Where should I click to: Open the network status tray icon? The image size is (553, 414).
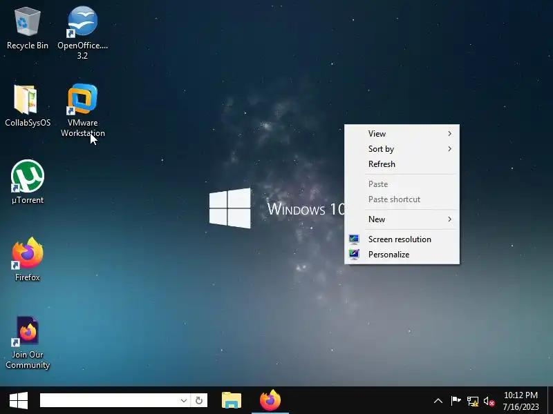click(473, 401)
